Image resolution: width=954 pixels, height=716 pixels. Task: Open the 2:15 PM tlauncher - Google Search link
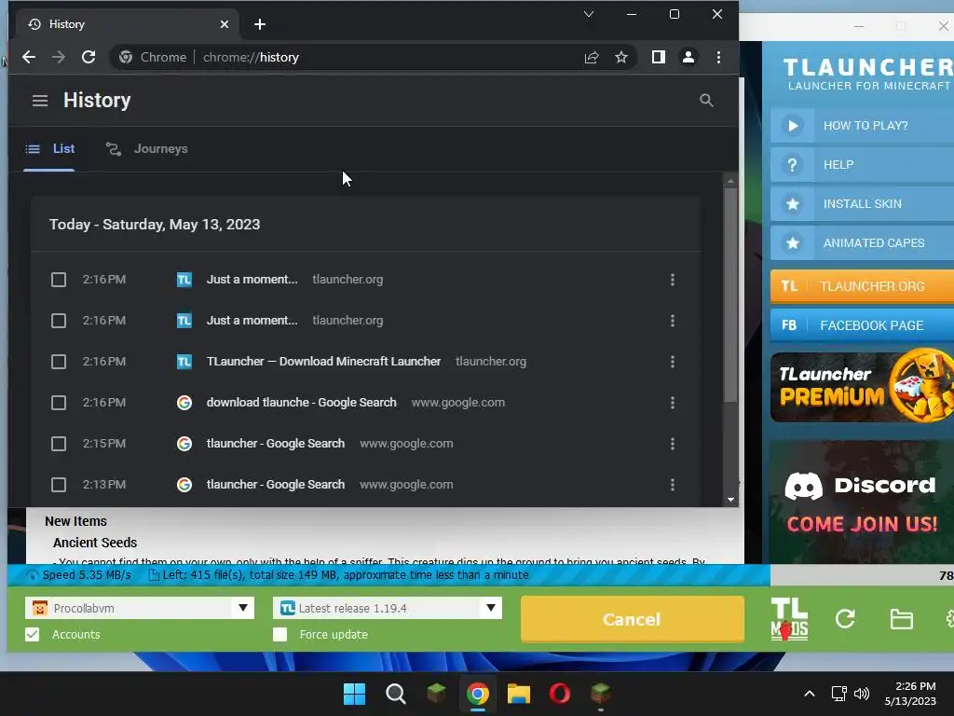point(276,443)
